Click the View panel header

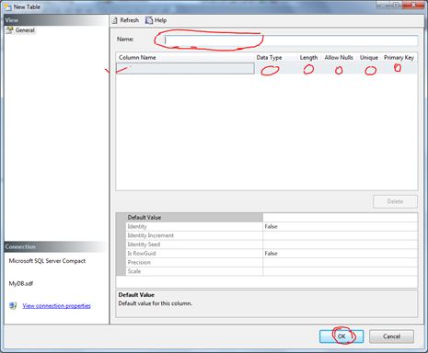pos(56,20)
